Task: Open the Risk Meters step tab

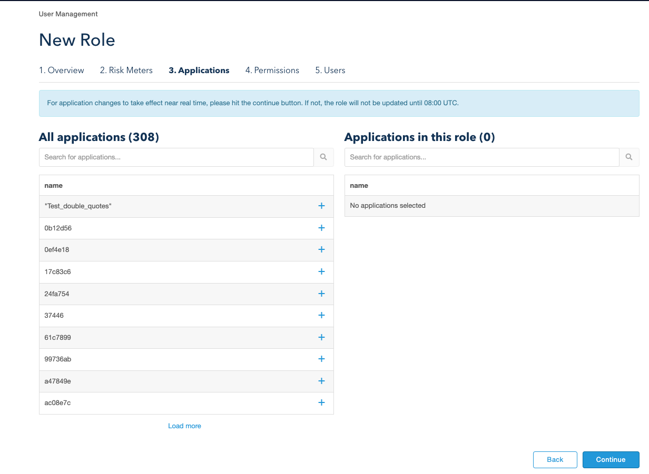Action: point(126,70)
